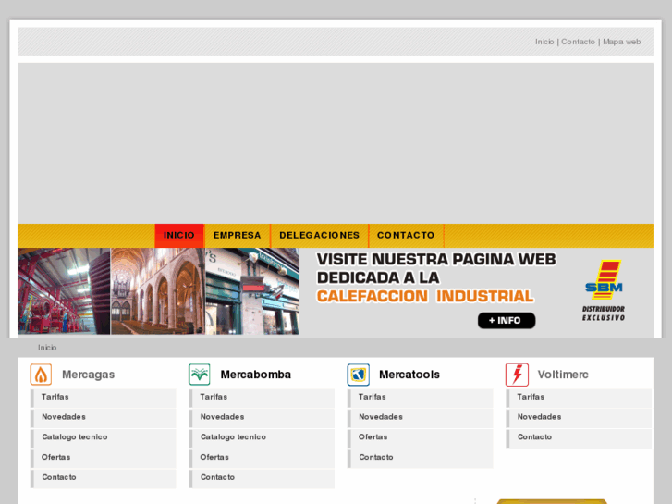Open the EMPRESA menu item
This screenshot has height=504, width=672.
[237, 236]
